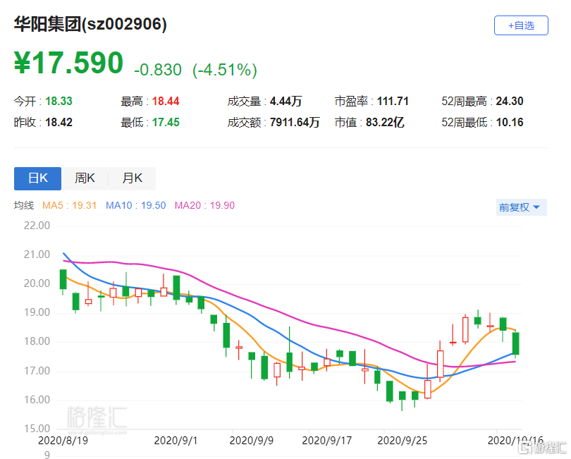The image size is (571, 459).
Task: Click the 均线 moving average label
Action: pyautogui.click(x=24, y=205)
